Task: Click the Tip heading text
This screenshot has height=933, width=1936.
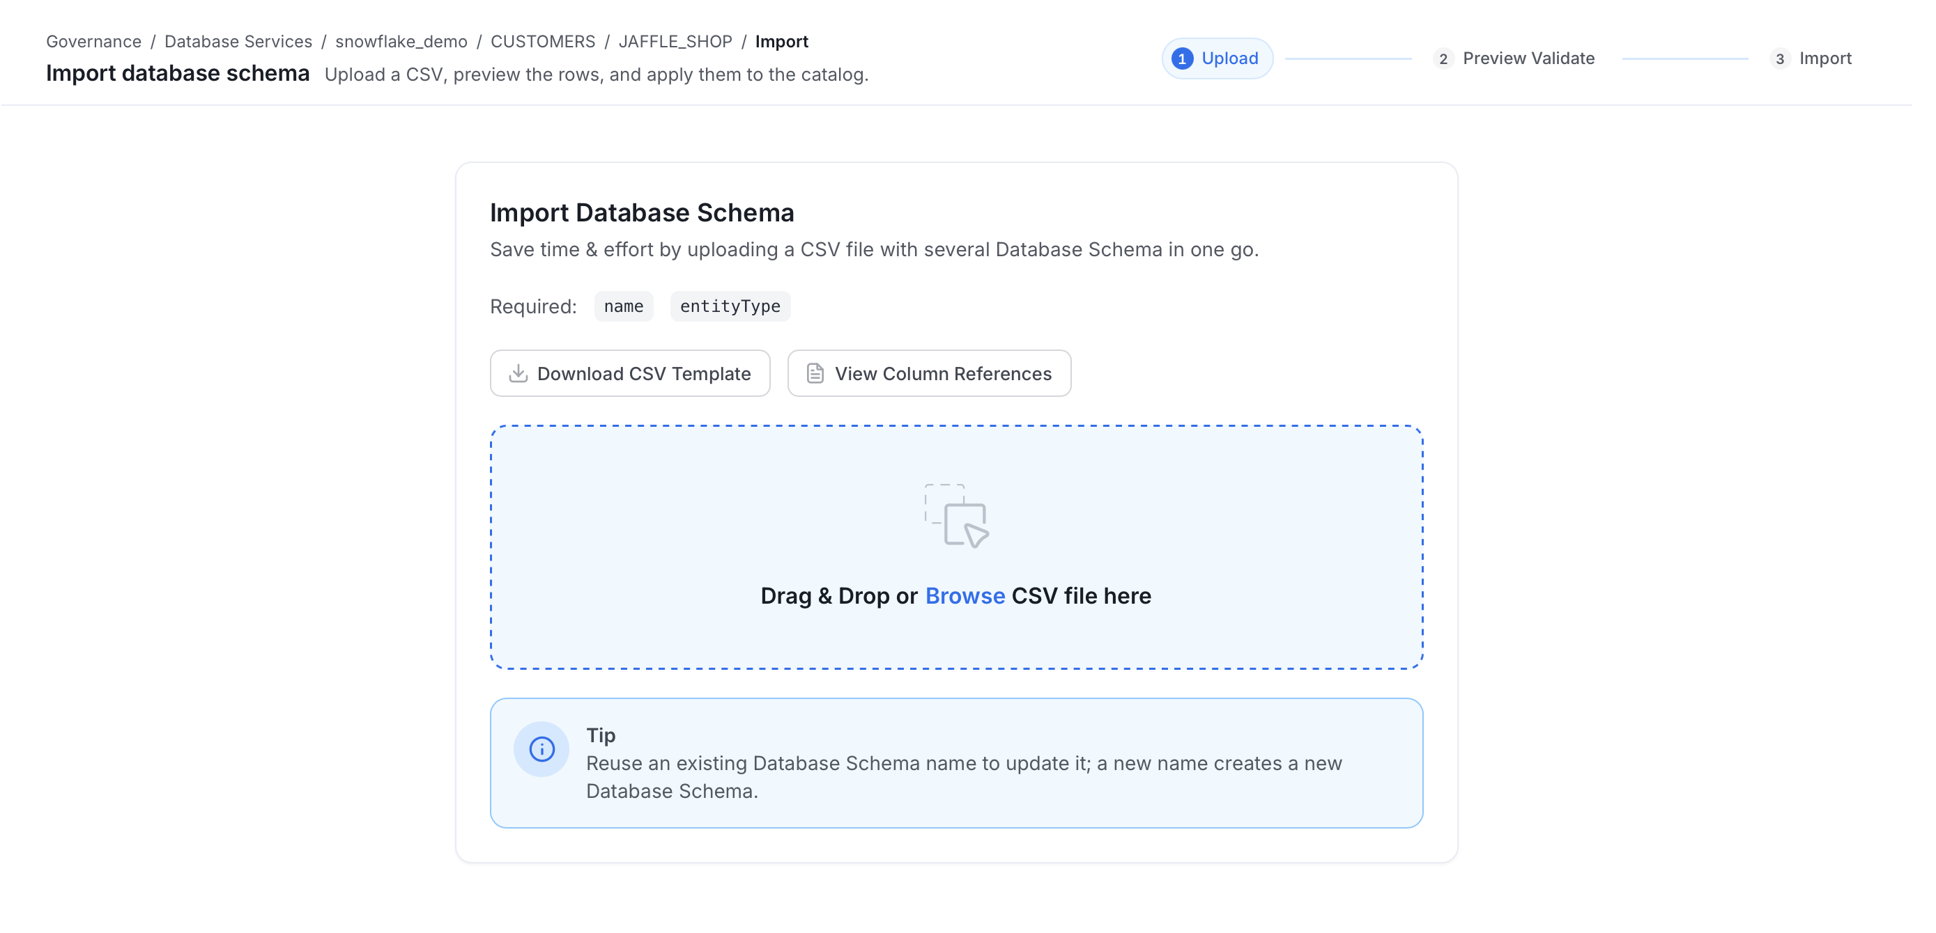Action: [x=601, y=735]
